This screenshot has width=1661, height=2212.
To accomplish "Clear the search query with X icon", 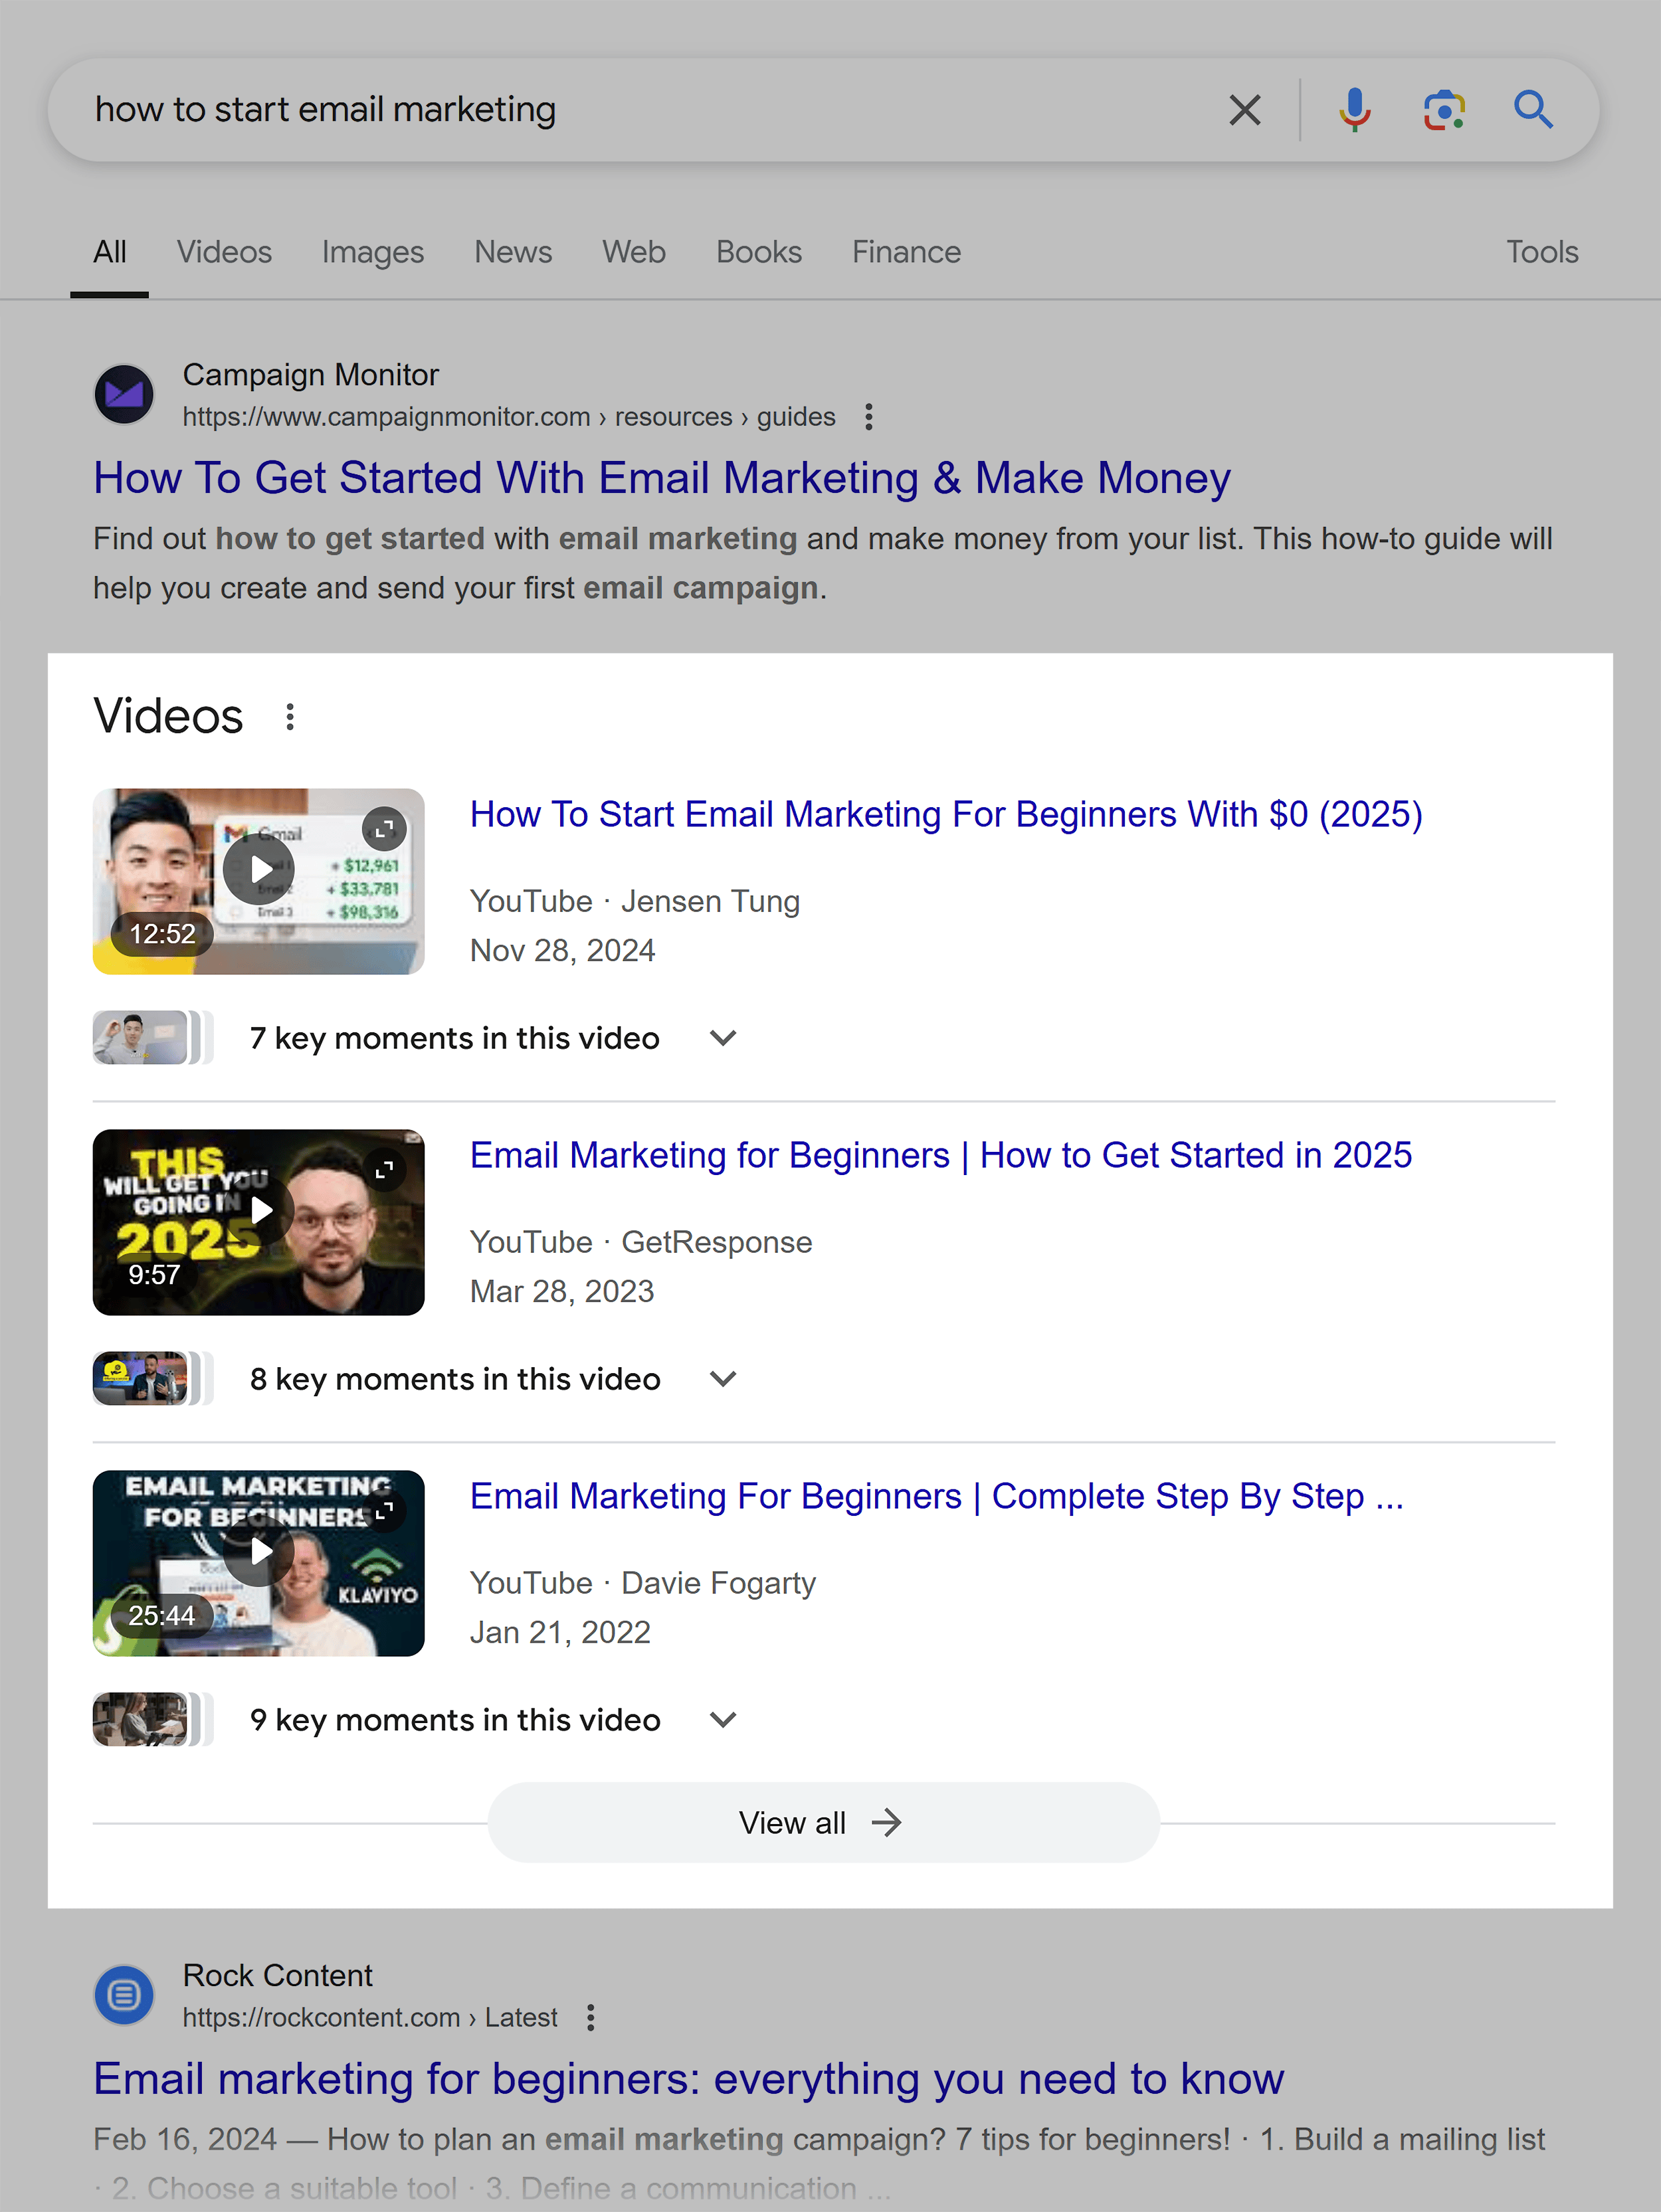I will click(x=1244, y=110).
